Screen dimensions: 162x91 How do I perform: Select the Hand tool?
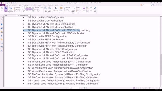point(2,9)
